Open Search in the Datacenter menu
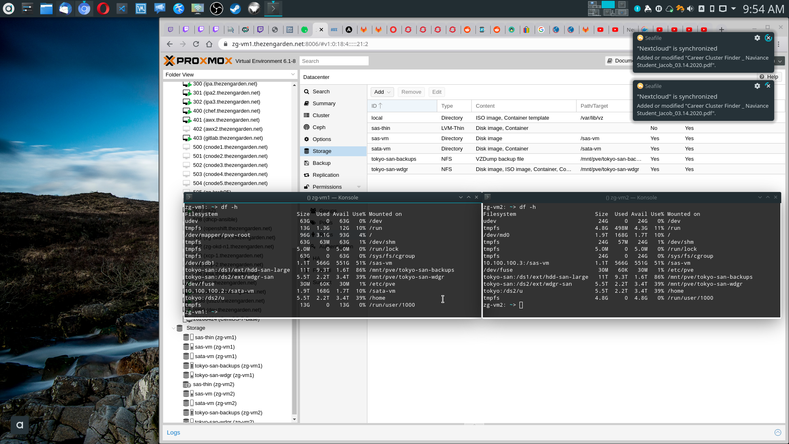The image size is (789, 444). click(333, 92)
